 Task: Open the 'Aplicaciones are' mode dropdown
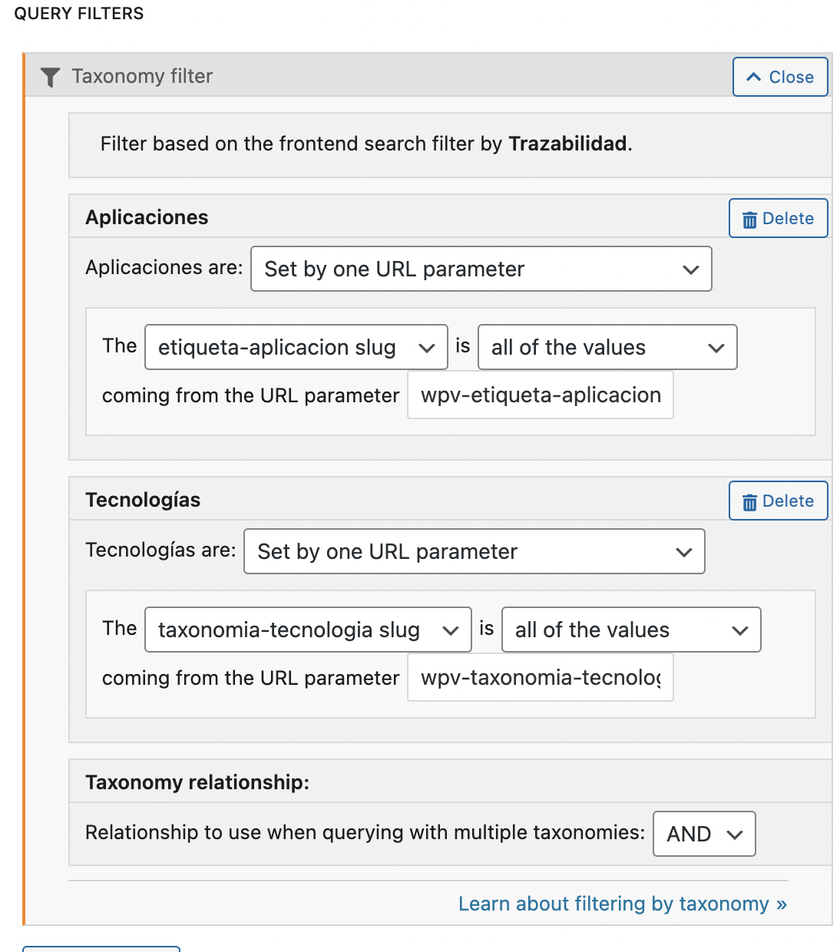[481, 269]
